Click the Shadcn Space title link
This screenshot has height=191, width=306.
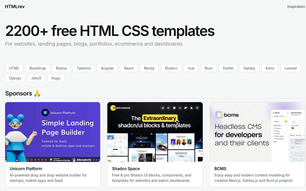click(x=126, y=169)
